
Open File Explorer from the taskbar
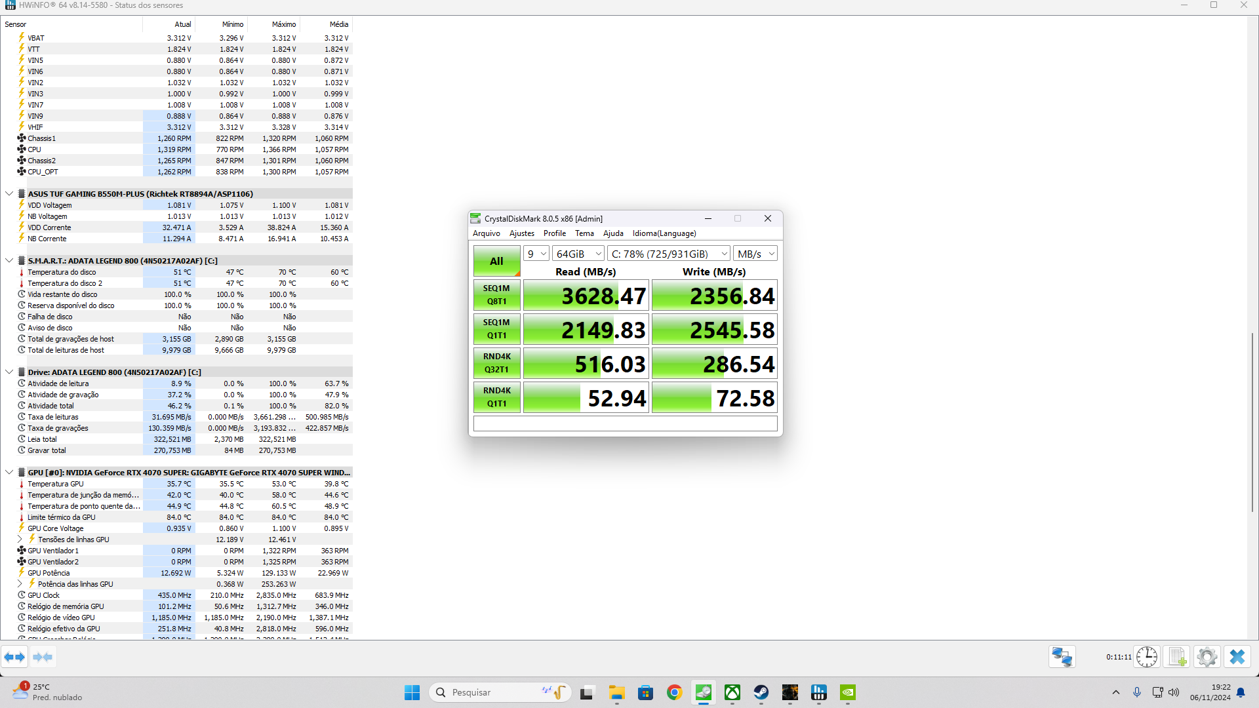coord(616,692)
